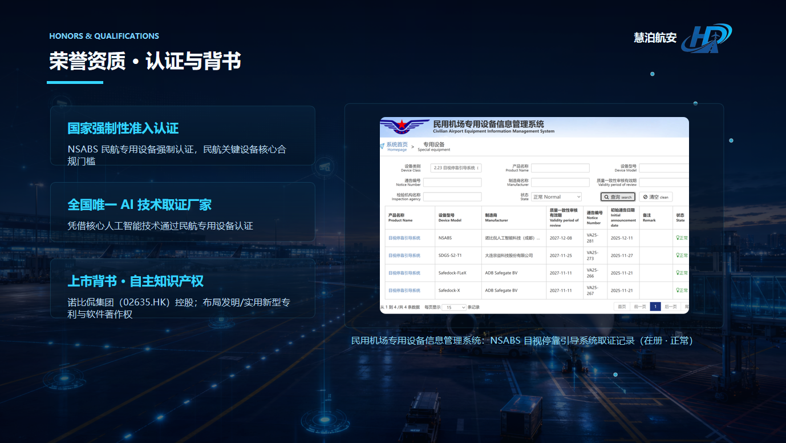The width and height of the screenshot is (786, 443).
Task: Click the 检验机构名称 Inspection agency input field
Action: pos(452,197)
